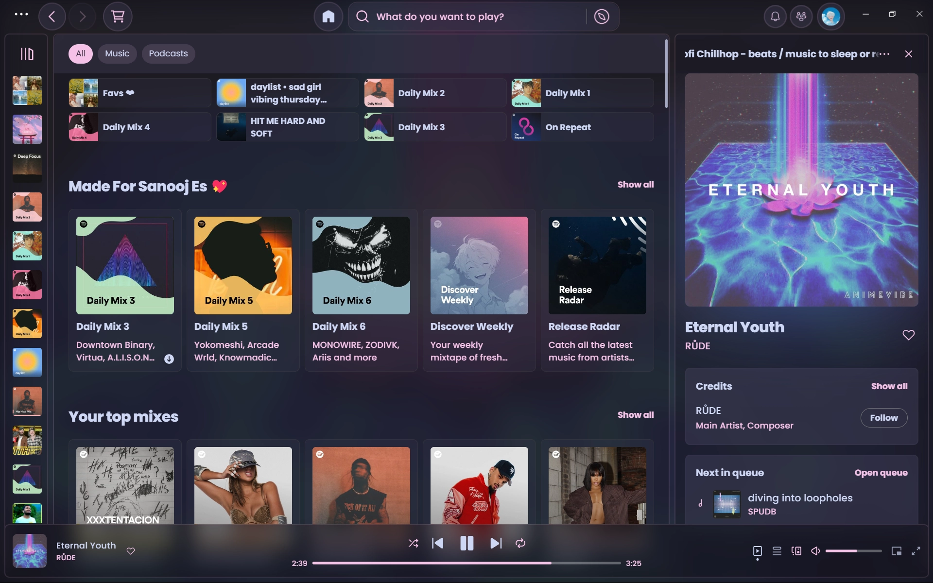Click RÜDE artist name under side panel title

point(698,346)
